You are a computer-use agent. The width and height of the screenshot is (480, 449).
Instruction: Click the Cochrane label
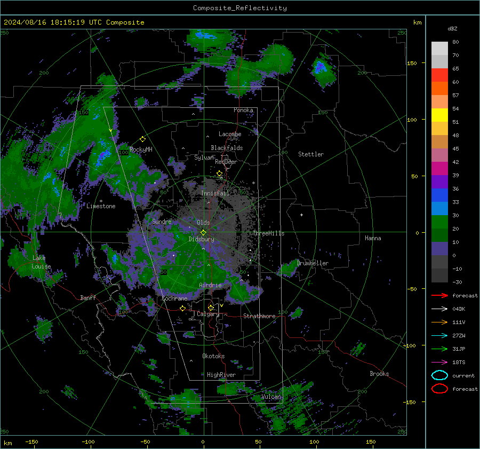(x=174, y=298)
